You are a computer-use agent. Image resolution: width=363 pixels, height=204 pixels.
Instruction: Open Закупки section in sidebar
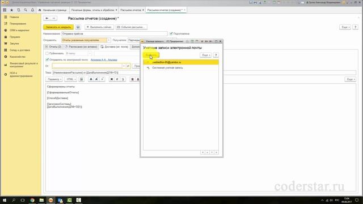[14, 44]
